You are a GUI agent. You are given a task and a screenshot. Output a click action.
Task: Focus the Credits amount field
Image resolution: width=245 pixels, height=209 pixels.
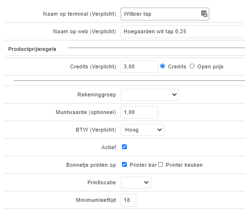coord(139,66)
